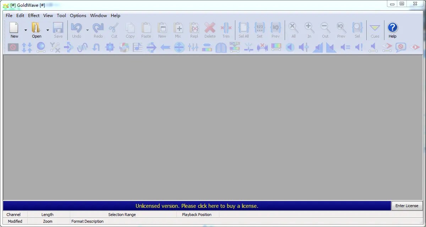Open an audio file with Open icon

pos(37,28)
